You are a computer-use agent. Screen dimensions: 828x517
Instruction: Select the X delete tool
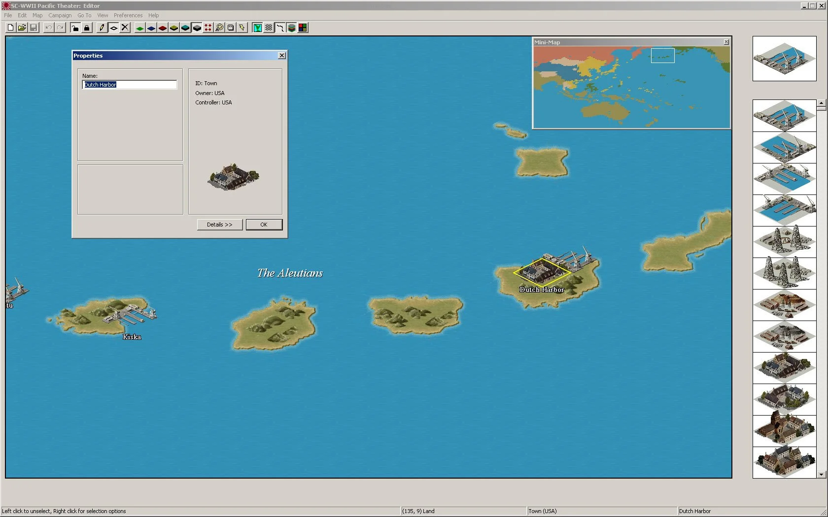[125, 28]
